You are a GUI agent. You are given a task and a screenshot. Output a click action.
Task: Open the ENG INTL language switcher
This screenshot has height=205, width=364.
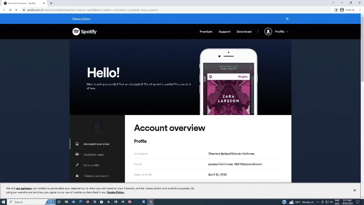pyautogui.click(x=337, y=202)
